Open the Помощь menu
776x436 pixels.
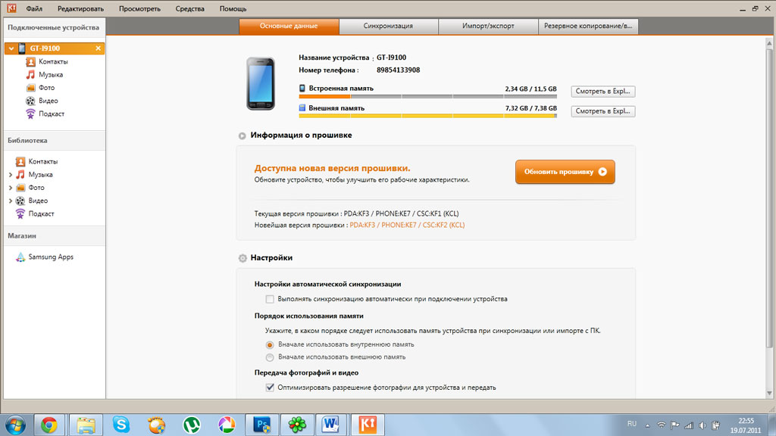point(233,9)
